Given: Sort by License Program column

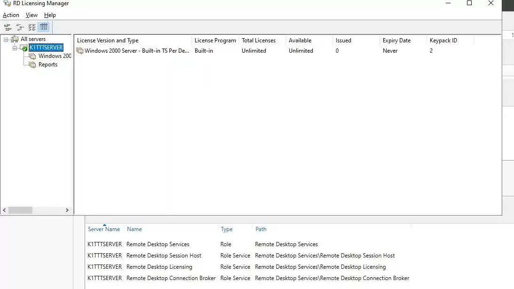Looking at the screenshot, I should click(215, 40).
